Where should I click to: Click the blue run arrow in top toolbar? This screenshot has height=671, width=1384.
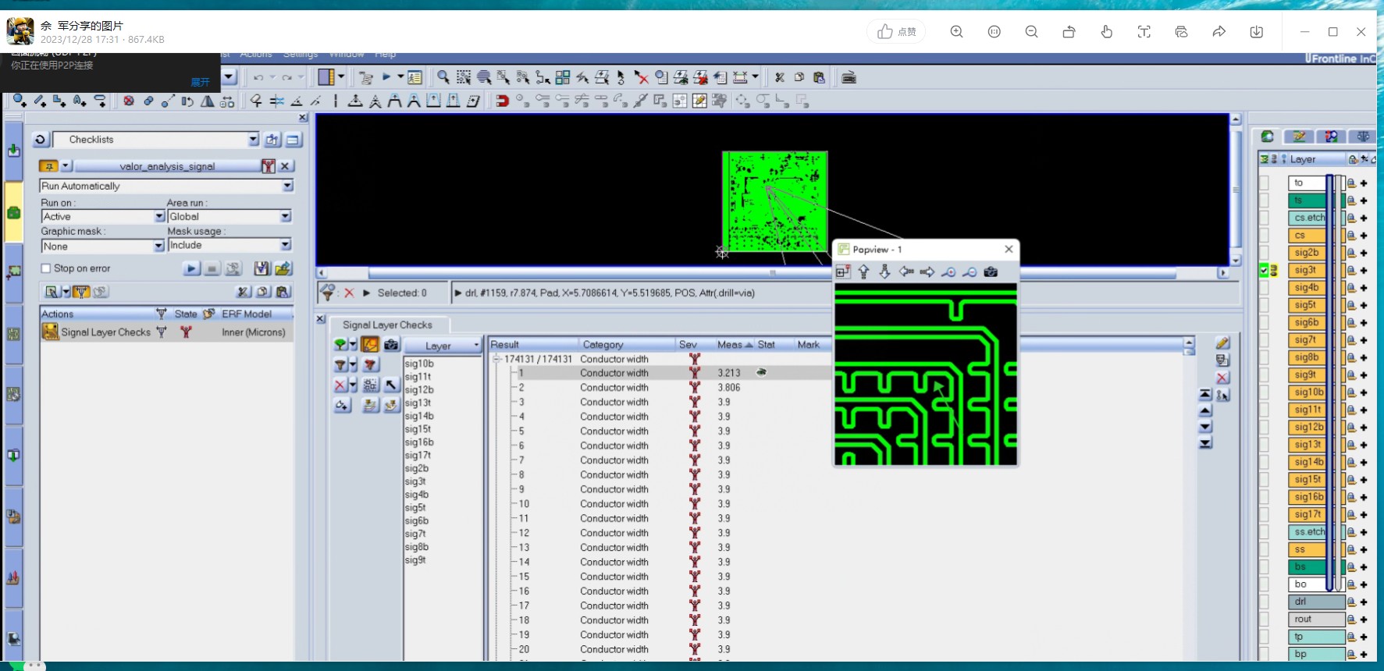pyautogui.click(x=386, y=77)
